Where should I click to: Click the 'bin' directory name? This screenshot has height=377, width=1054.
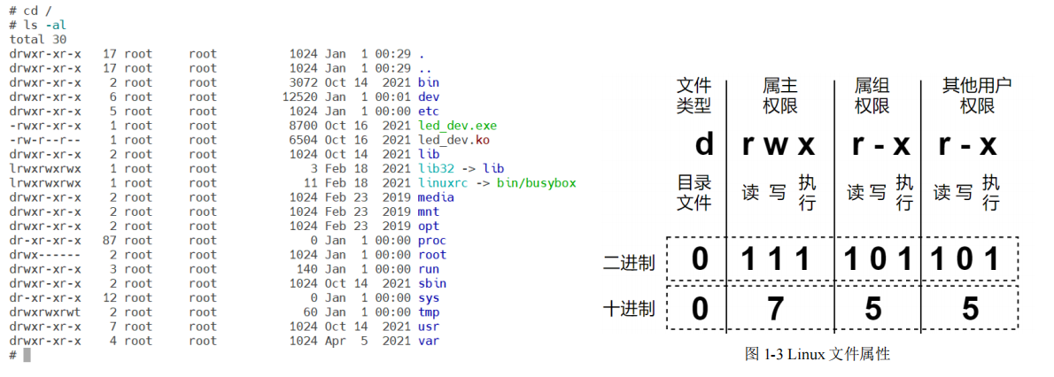coord(428,82)
